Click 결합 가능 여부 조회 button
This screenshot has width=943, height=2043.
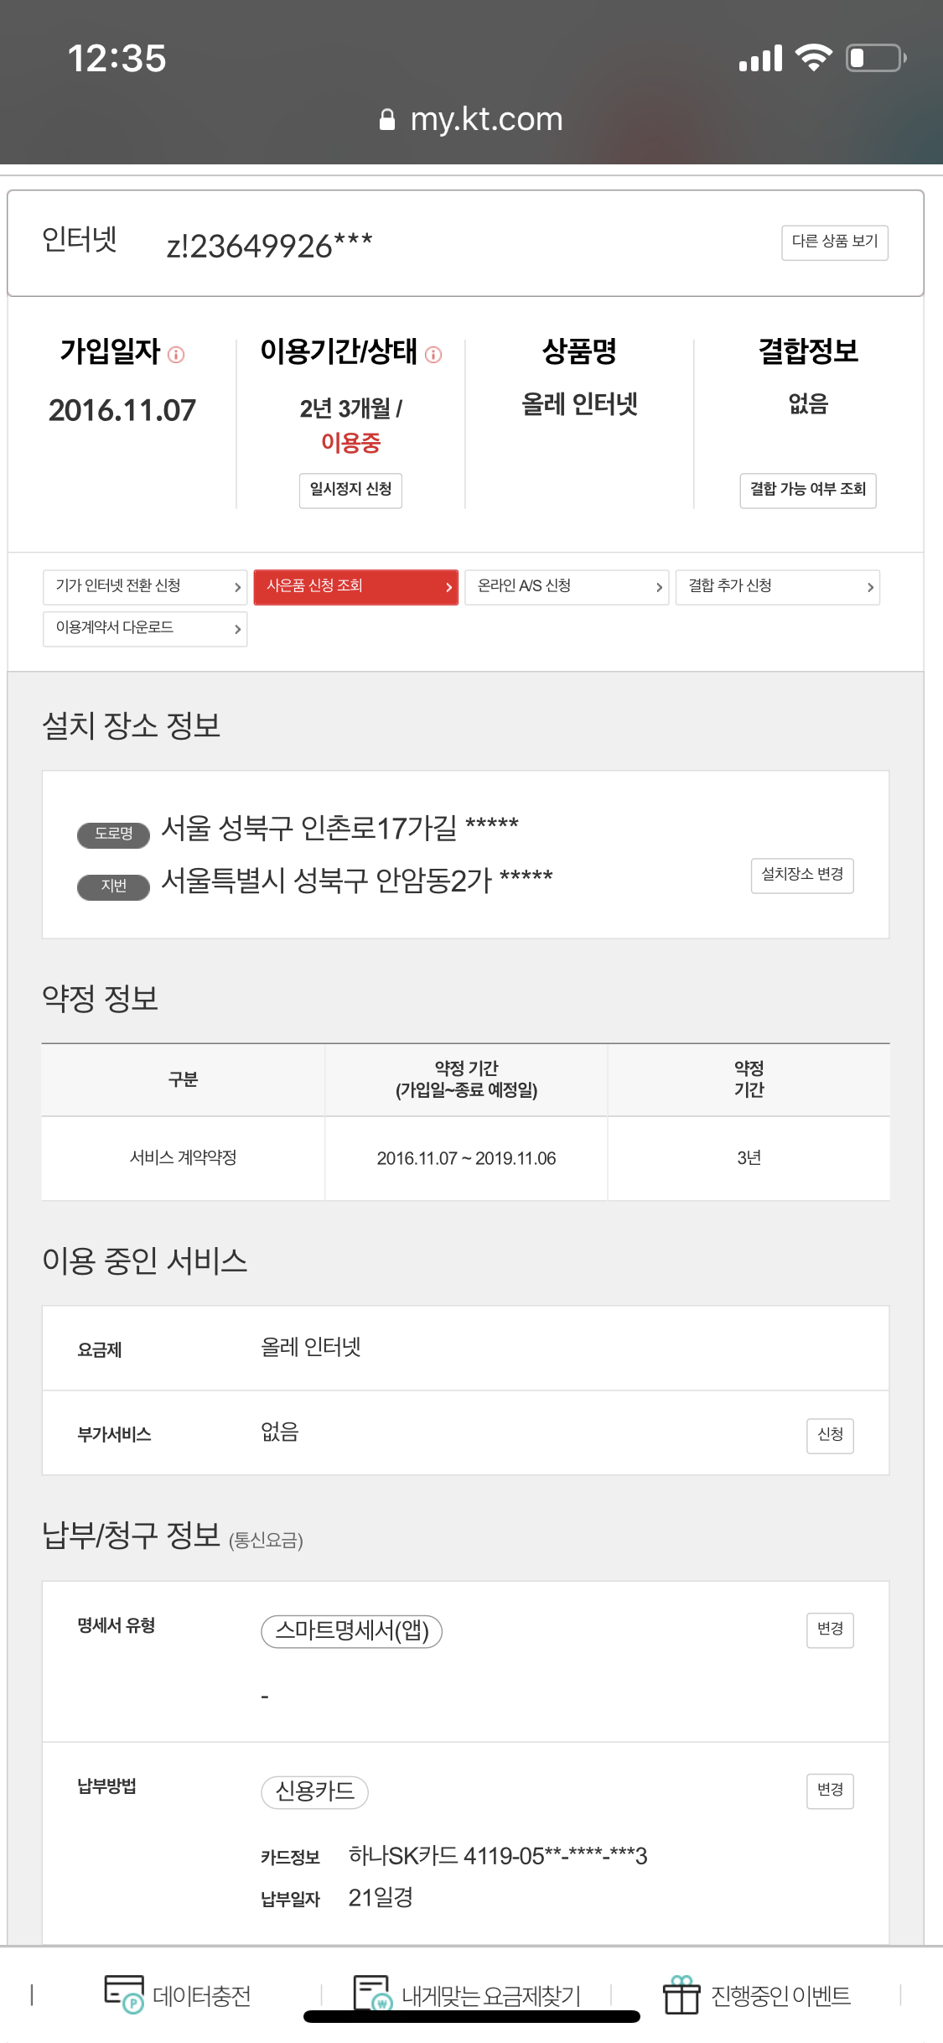pos(807,490)
